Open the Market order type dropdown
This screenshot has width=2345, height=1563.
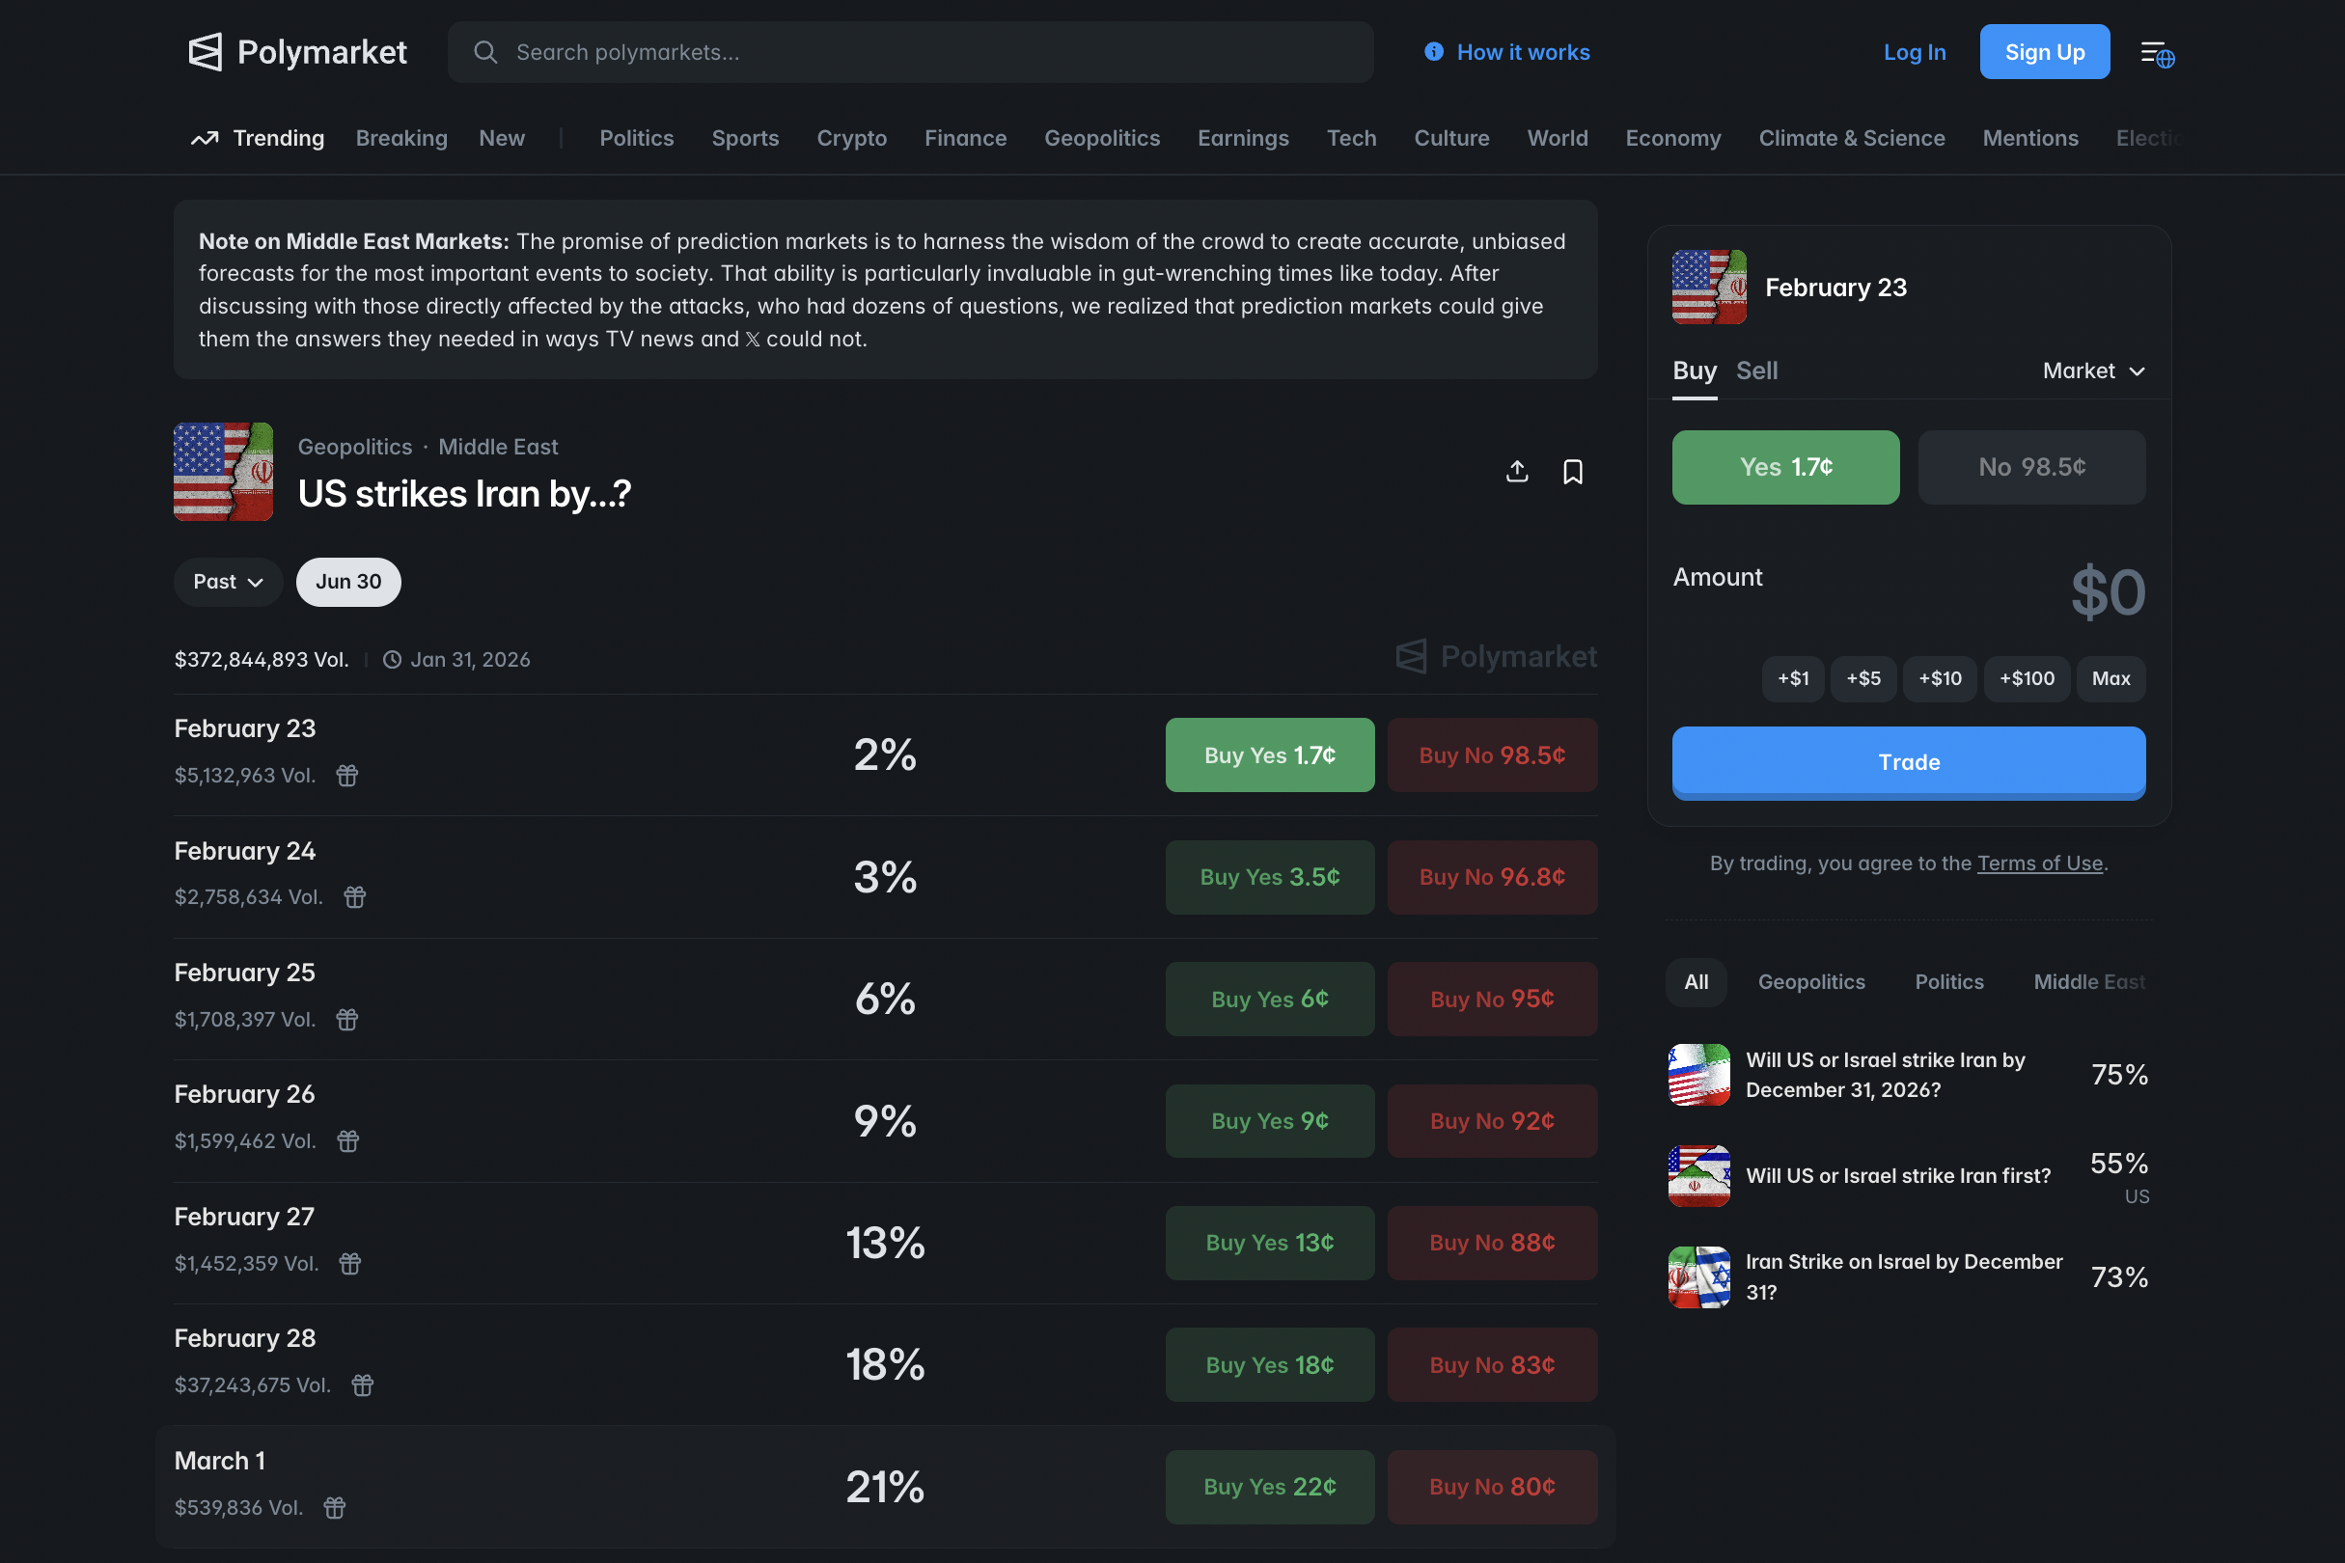pos(2092,370)
